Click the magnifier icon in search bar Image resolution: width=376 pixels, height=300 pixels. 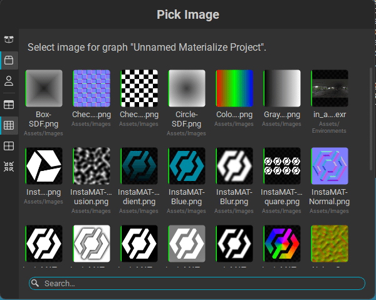[x=35, y=283]
